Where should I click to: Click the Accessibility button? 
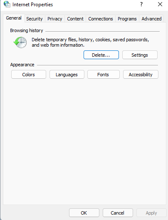point(141,75)
